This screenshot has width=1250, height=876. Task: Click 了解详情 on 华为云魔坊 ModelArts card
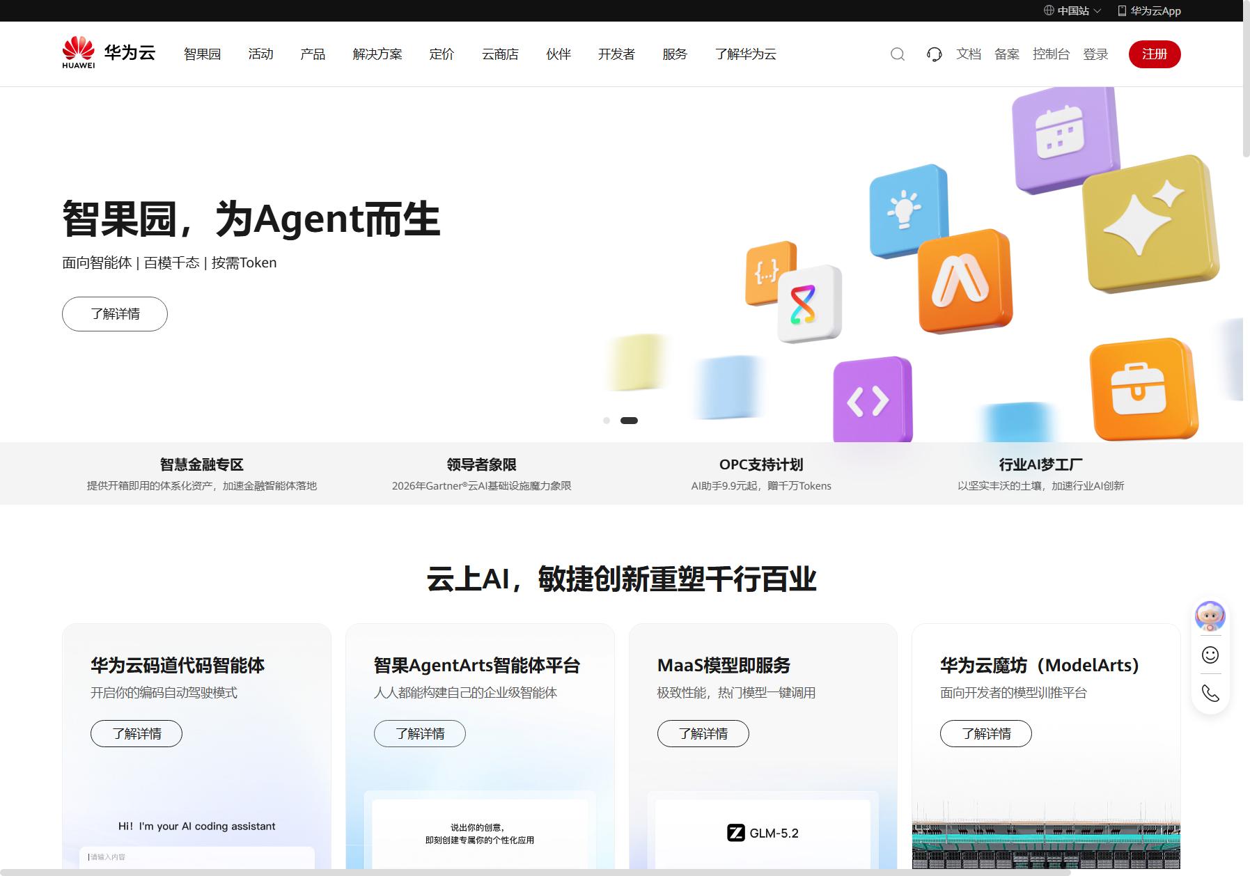coord(986,734)
